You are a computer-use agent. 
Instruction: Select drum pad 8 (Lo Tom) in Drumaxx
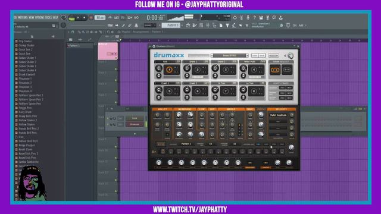pos(254,92)
